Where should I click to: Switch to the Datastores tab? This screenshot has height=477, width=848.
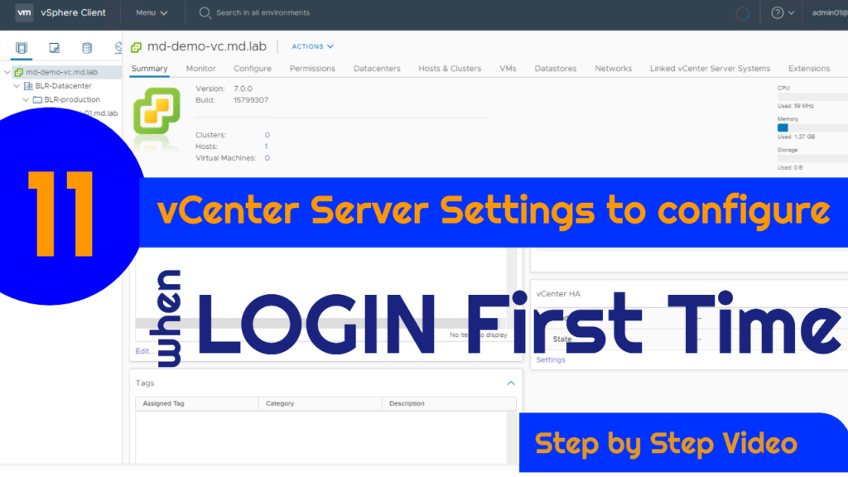pos(556,69)
